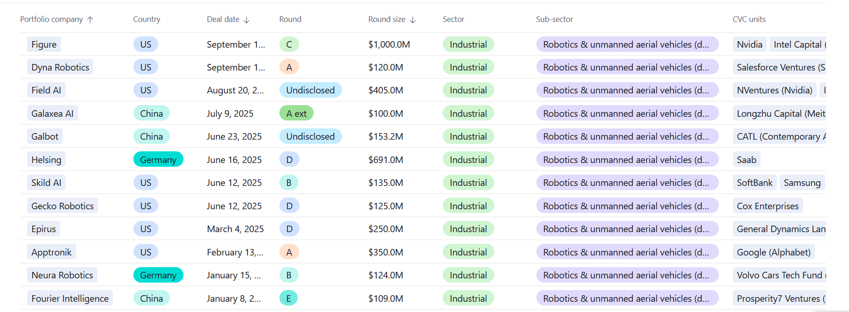
Task: Click the Country column header
Action: pos(146,19)
